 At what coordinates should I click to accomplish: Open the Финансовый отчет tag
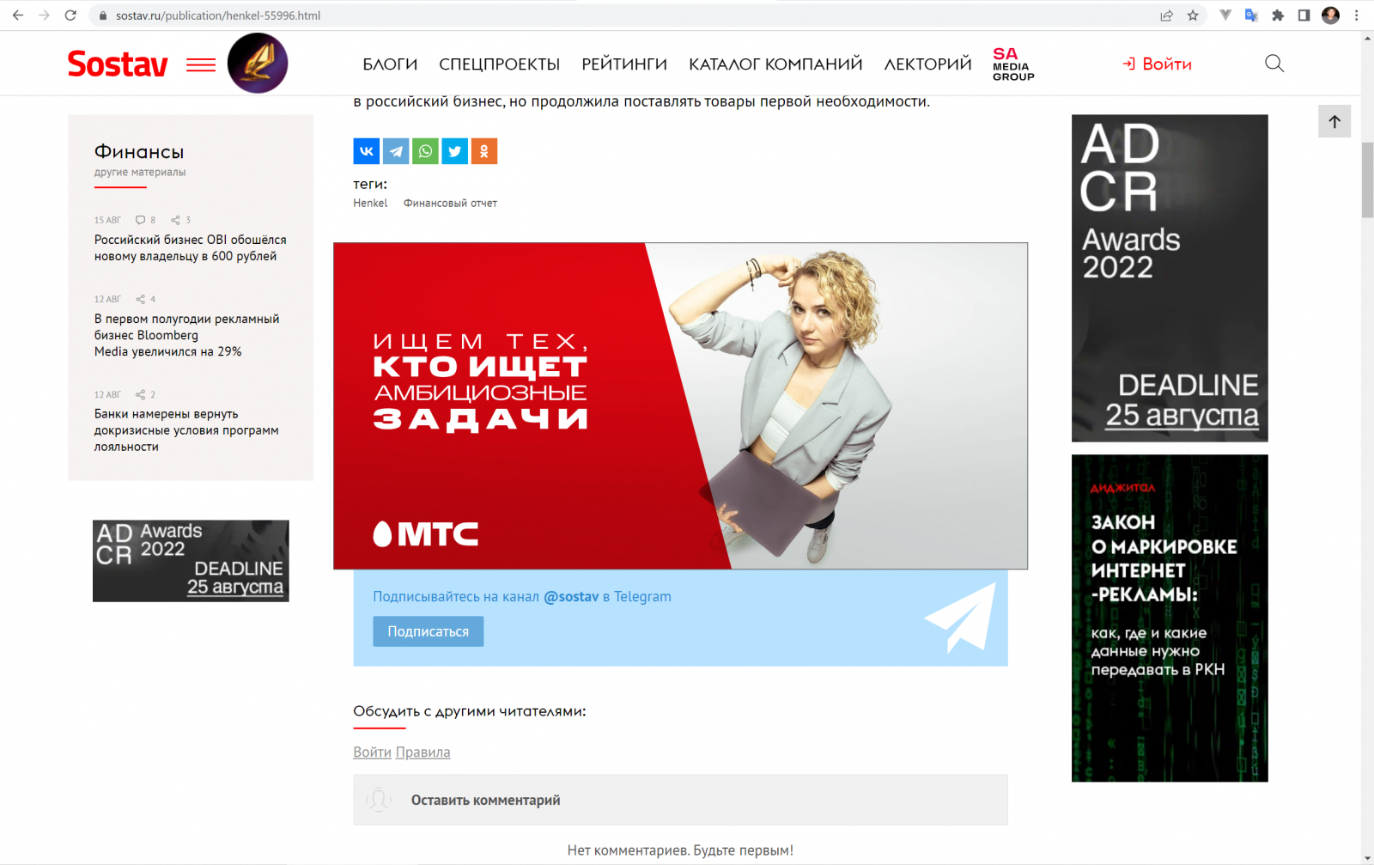click(450, 204)
